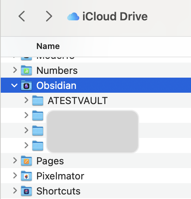Select the Pixelmator row label
This screenshot has width=191, height=199.
(x=60, y=176)
